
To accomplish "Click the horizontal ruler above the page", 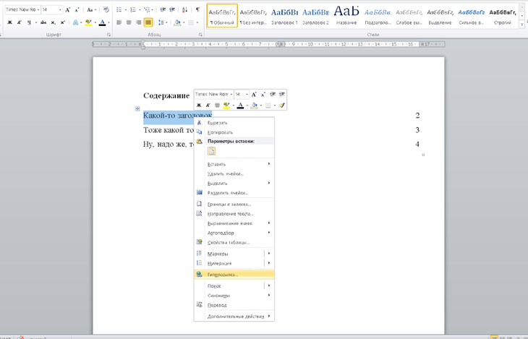I will pyautogui.click(x=268, y=44).
